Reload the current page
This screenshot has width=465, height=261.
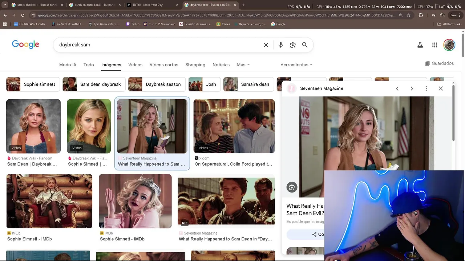(x=23, y=15)
